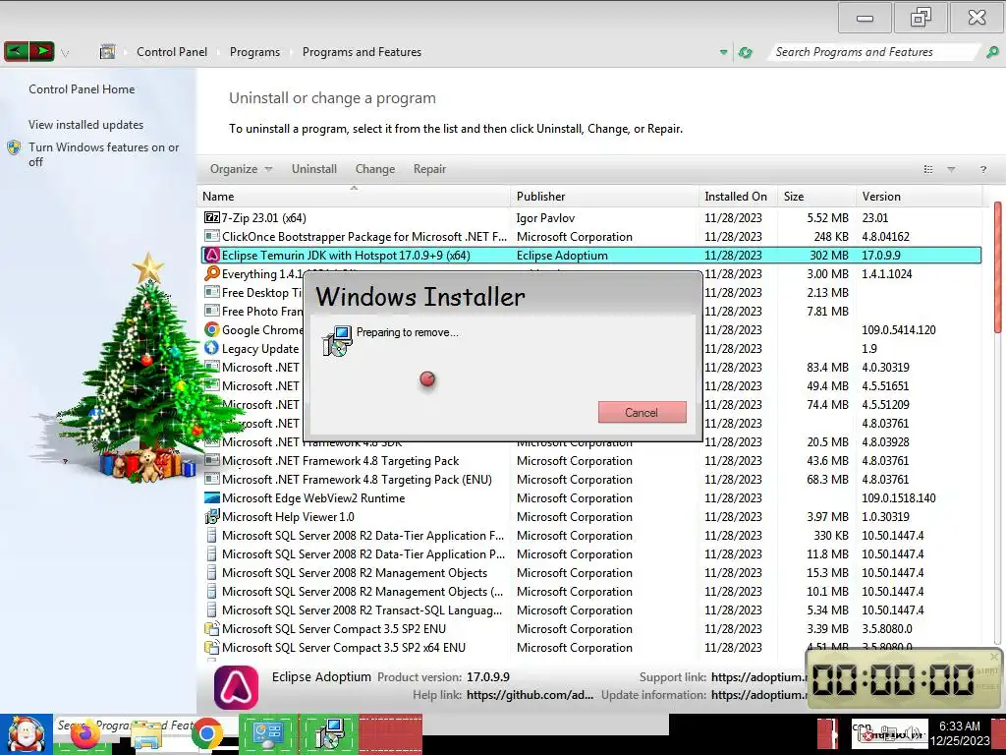Viewport: 1006px width, 755px height.
Task: Cancel the Windows Installer removal
Action: pyautogui.click(x=642, y=412)
